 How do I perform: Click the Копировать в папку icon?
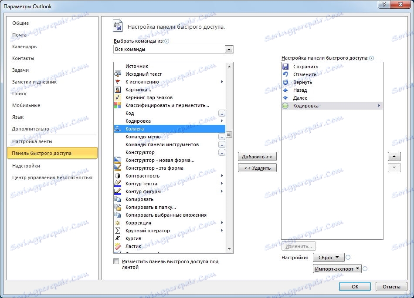pos(118,207)
